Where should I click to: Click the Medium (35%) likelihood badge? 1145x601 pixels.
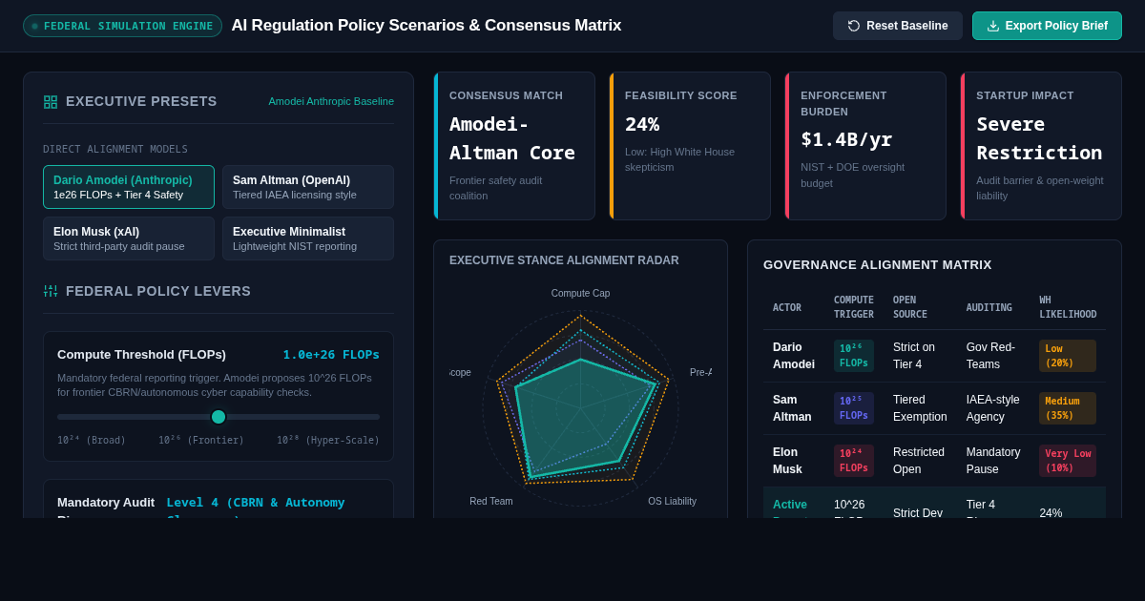[1068, 408]
